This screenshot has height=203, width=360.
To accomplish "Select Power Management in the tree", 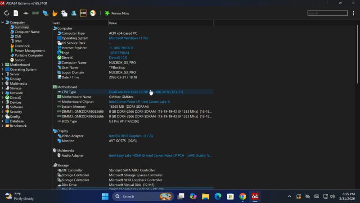I will tap(29, 51).
